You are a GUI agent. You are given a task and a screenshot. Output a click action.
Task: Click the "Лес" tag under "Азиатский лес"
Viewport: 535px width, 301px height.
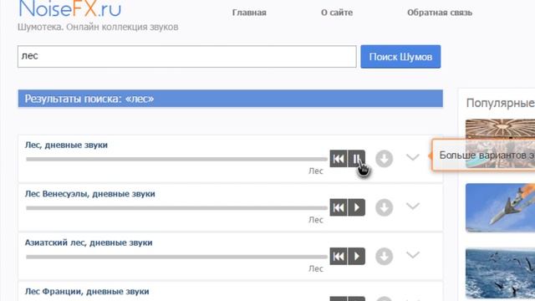tap(316, 268)
